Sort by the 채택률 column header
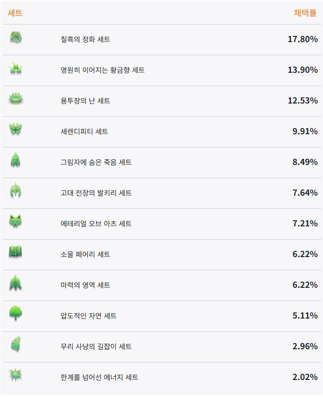The height and width of the screenshot is (397, 323). 305,13
